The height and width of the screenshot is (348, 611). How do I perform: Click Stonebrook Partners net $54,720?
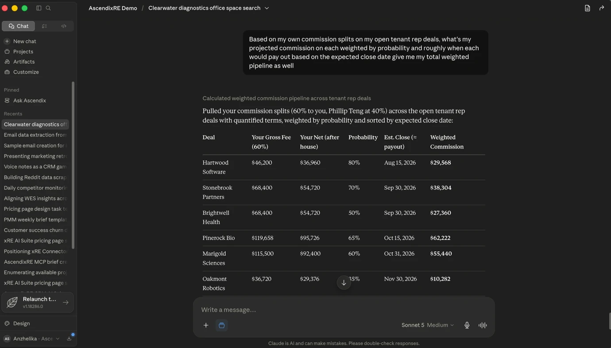click(x=310, y=188)
